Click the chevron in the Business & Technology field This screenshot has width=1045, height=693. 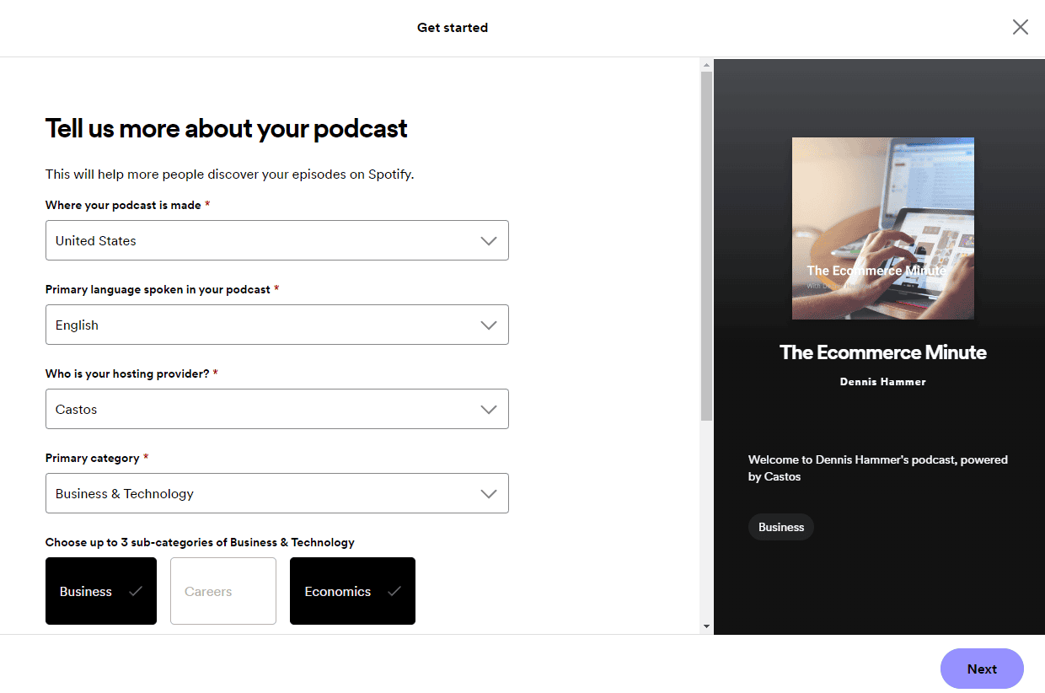pos(489,494)
